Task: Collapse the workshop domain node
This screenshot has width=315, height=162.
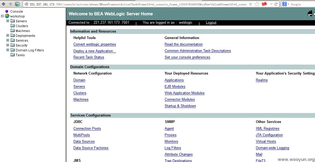Action: pyautogui.click(x=2, y=16)
